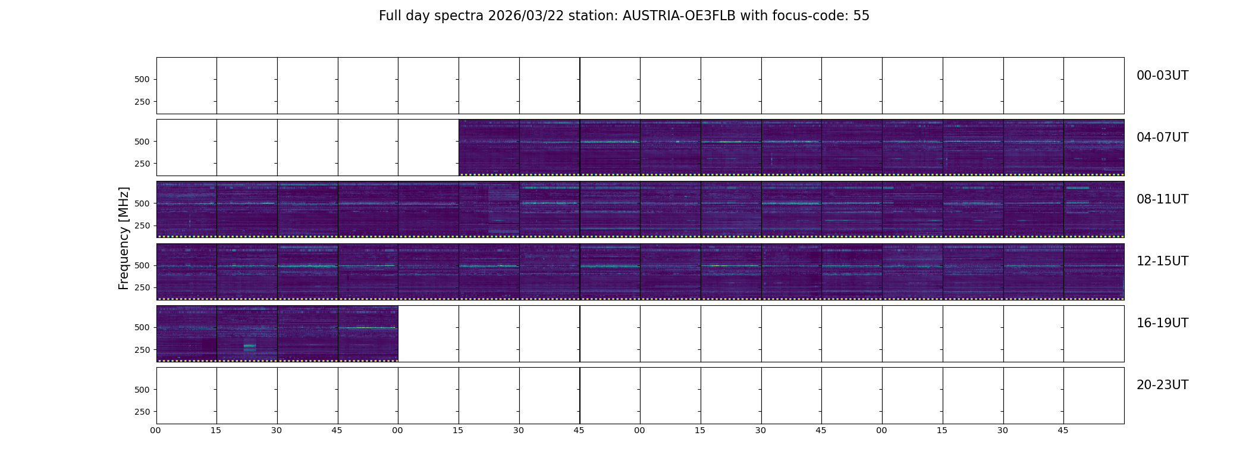This screenshot has height=476, width=1249.
Task: Click the leftmost 00 time axis label
Action: (x=155, y=430)
